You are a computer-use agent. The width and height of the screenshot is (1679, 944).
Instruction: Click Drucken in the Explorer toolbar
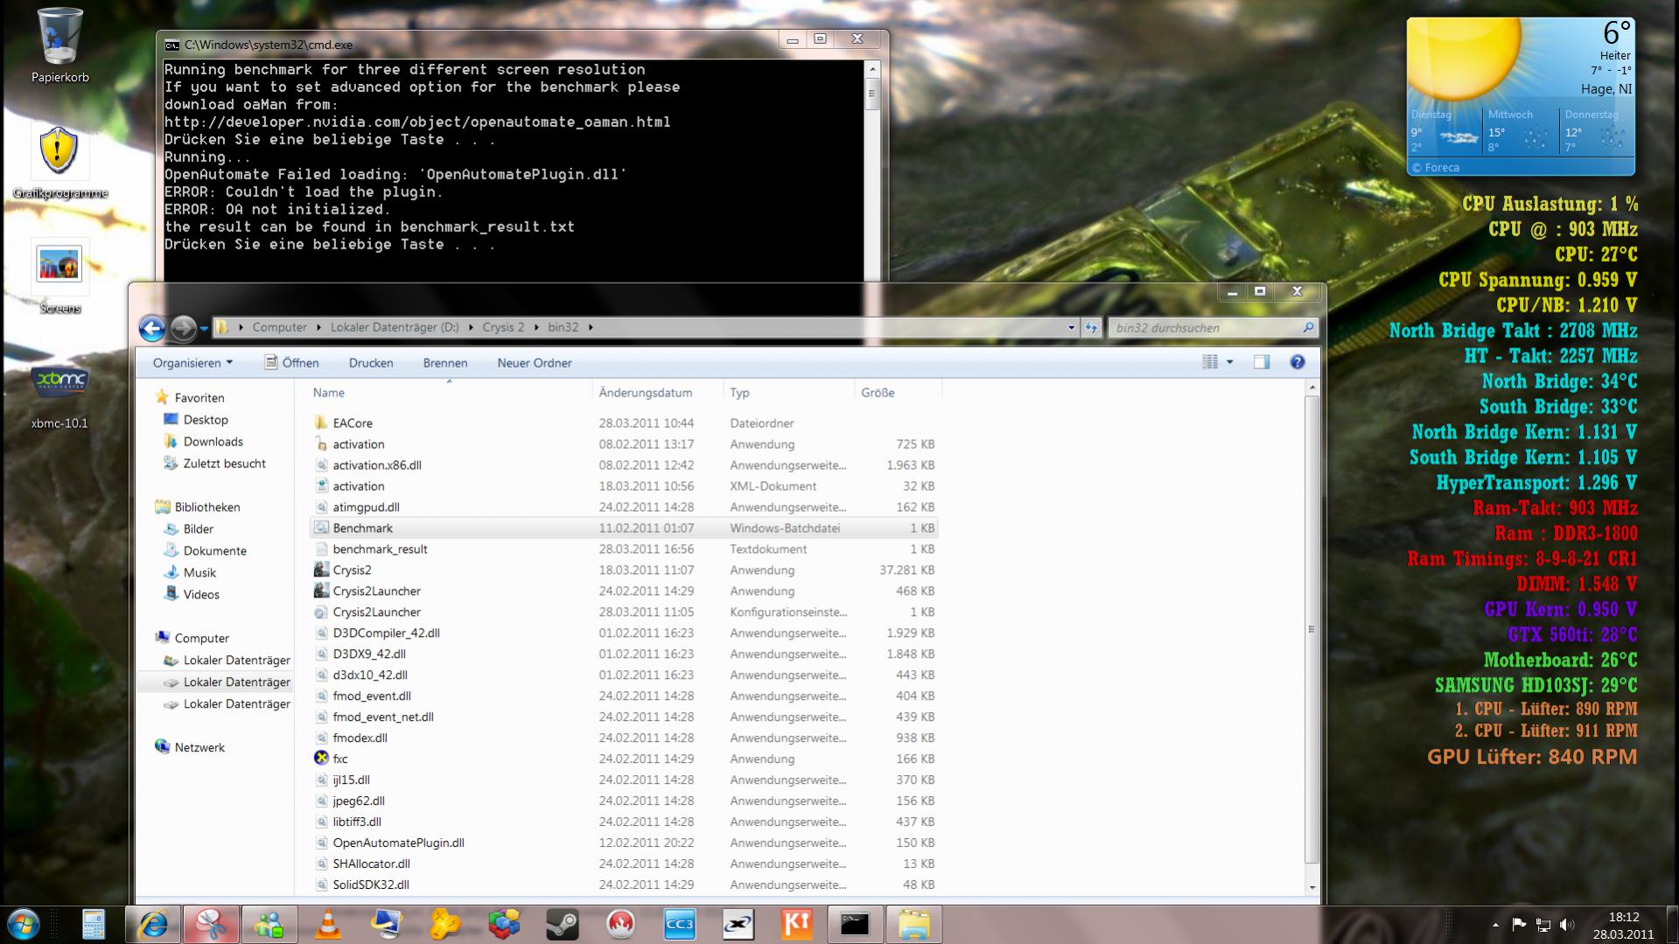pyautogui.click(x=371, y=363)
